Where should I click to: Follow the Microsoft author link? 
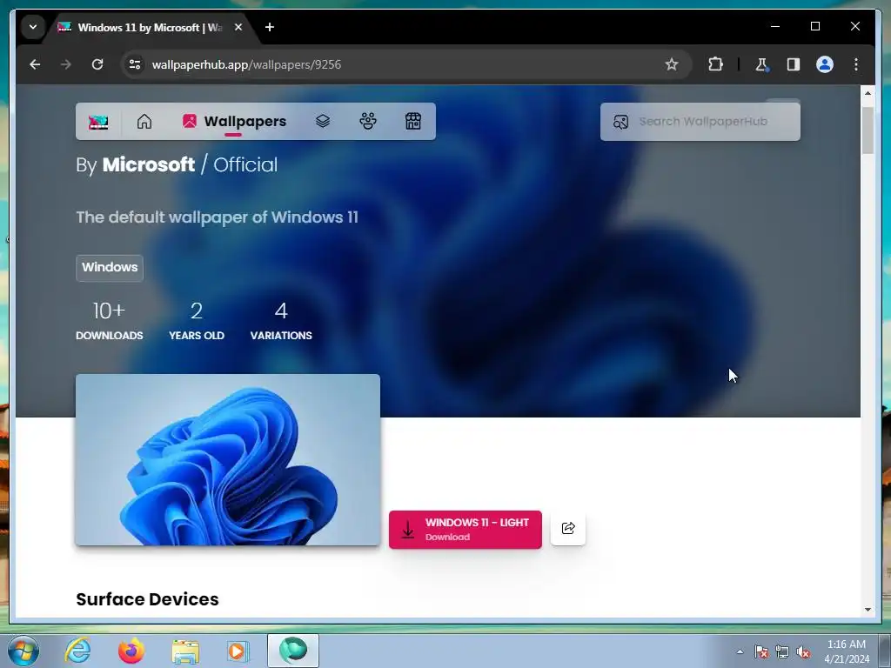(148, 164)
